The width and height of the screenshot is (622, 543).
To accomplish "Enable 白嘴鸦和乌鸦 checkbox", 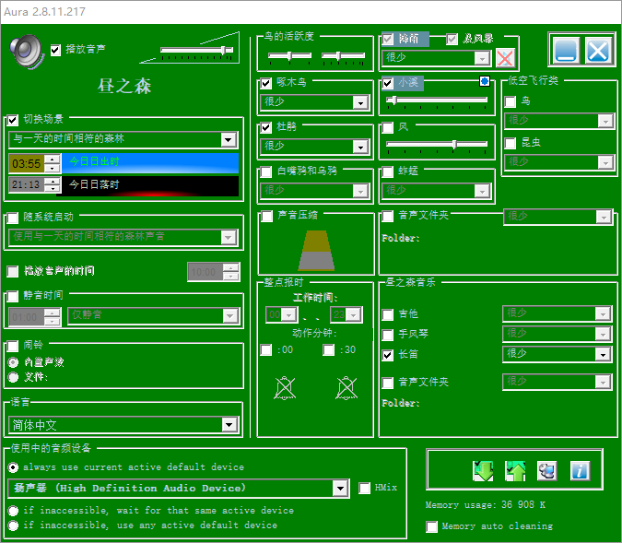I will coord(265,171).
